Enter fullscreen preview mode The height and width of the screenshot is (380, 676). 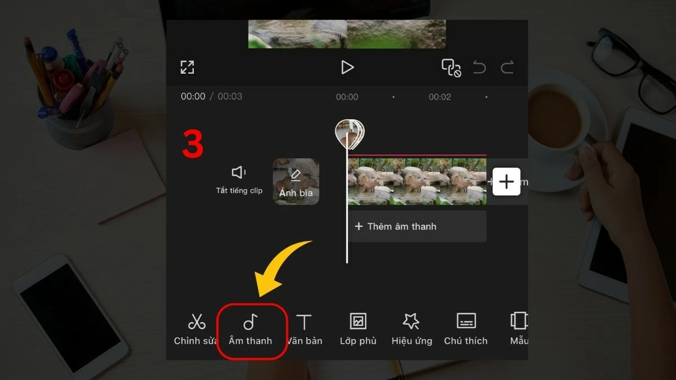coord(187,68)
